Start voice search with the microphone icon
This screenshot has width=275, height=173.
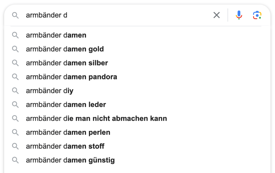239,15
